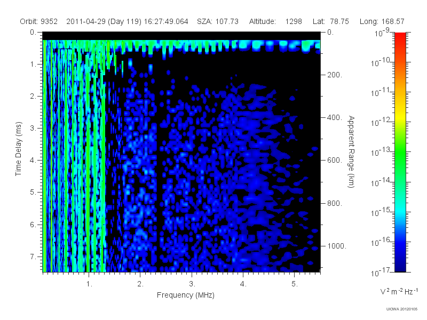Click the 'Frequency (MHz)' axis label
Image resolution: width=427 pixels, height=320 pixels.
[185, 295]
